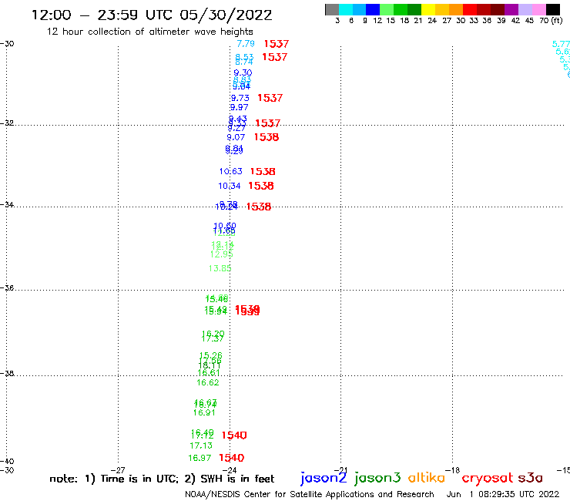Screen dimensions: 570x501
Task: Click the 1538 time label beside 9.07
Action: 267,137
